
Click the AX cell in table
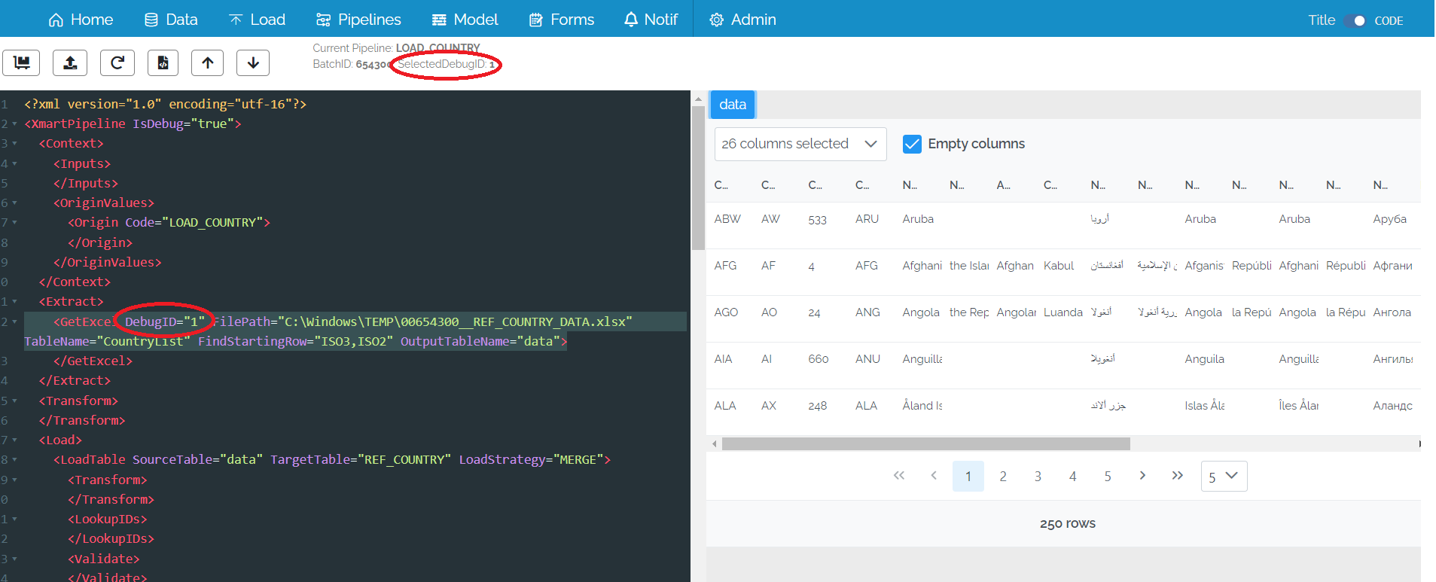point(769,406)
